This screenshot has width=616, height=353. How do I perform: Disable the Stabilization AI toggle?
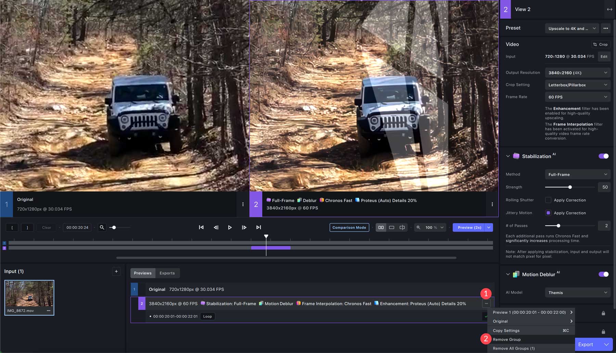(604, 156)
